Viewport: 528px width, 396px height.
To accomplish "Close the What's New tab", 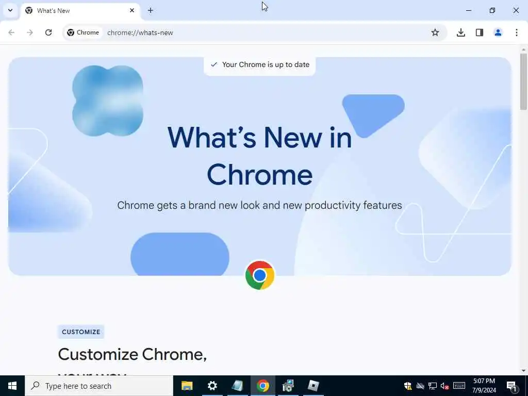I will point(132,10).
